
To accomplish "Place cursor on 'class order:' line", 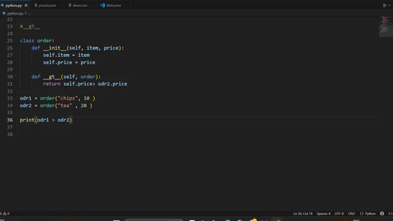I will 37,40.
